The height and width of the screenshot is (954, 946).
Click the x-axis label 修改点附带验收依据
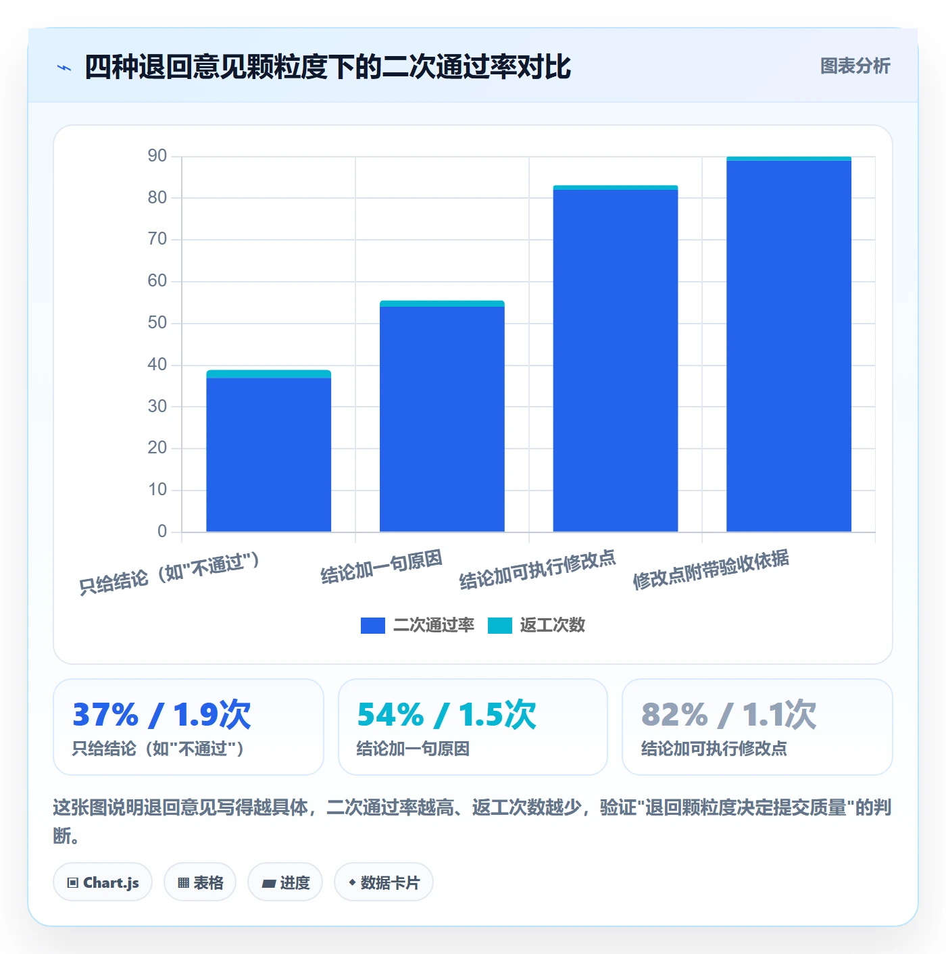point(711,570)
